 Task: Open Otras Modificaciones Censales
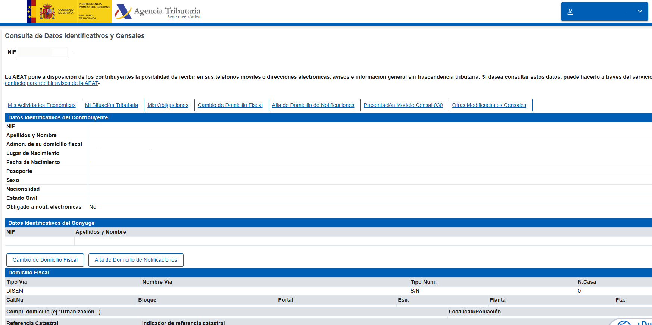489,105
